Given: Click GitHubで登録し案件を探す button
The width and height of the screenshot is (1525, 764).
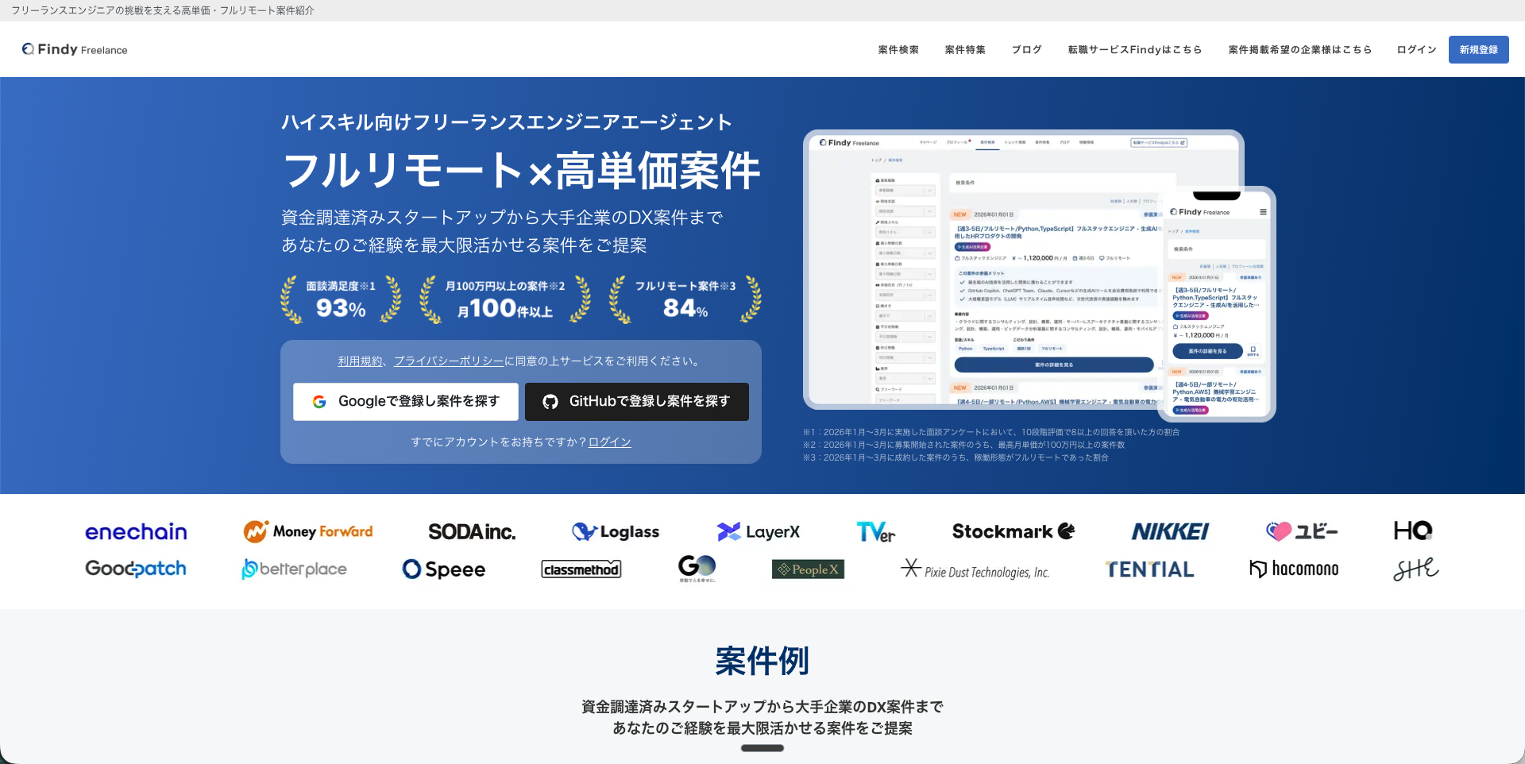Looking at the screenshot, I should coord(637,402).
